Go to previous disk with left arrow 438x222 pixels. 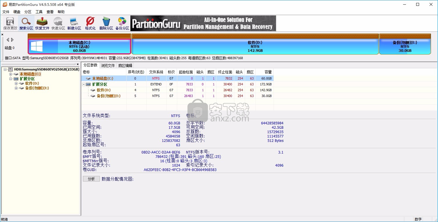coord(8,40)
